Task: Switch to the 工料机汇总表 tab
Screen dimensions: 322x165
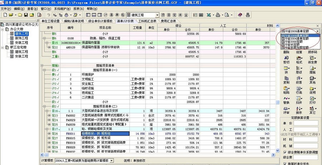Action: (x=147, y=21)
